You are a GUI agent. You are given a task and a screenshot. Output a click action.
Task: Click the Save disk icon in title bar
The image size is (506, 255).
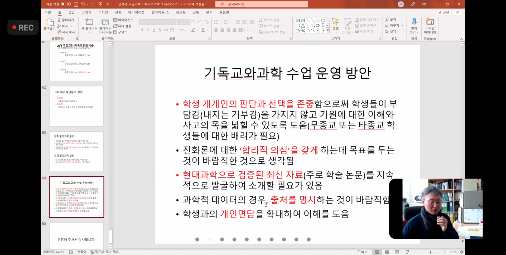76,4
